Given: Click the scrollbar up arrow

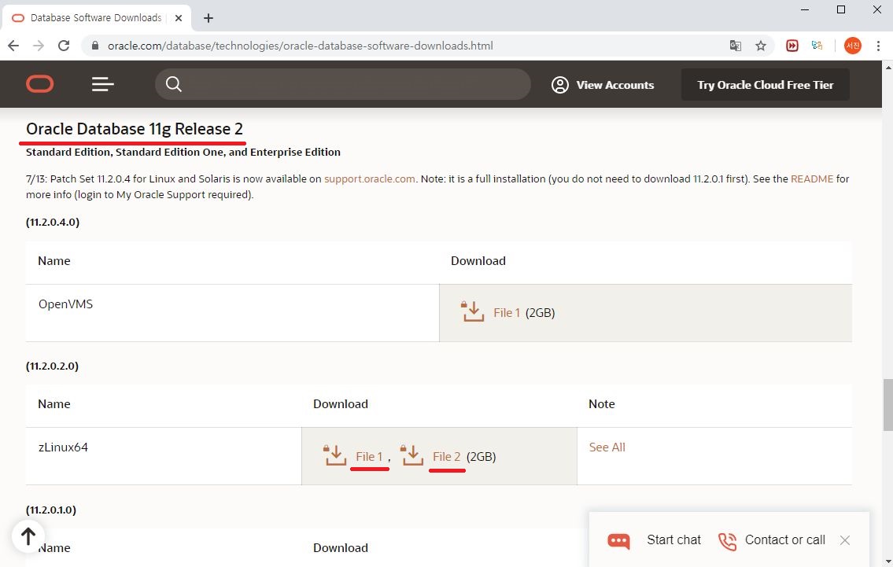Looking at the screenshot, I should point(887,67).
